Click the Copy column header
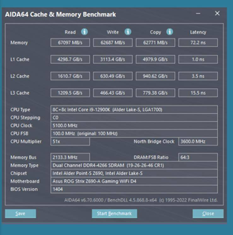The height and width of the screenshot is (235, 233). tap(155, 32)
